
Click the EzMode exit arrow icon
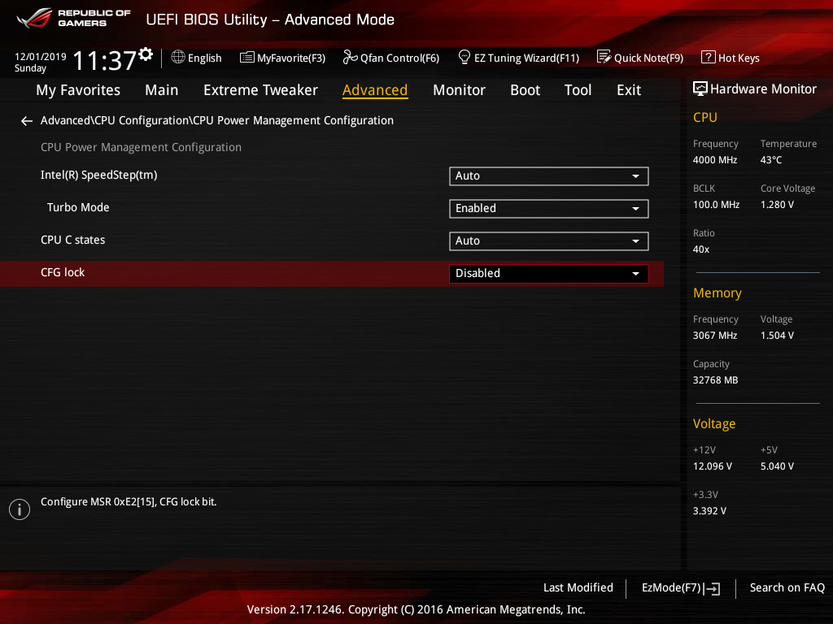coord(713,588)
